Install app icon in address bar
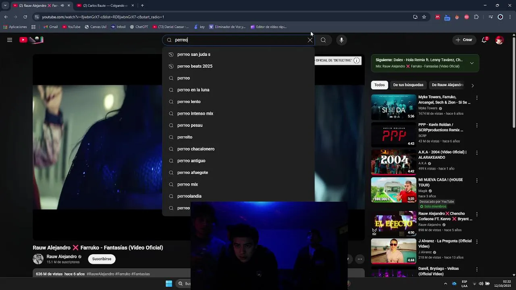 click(x=415, y=17)
